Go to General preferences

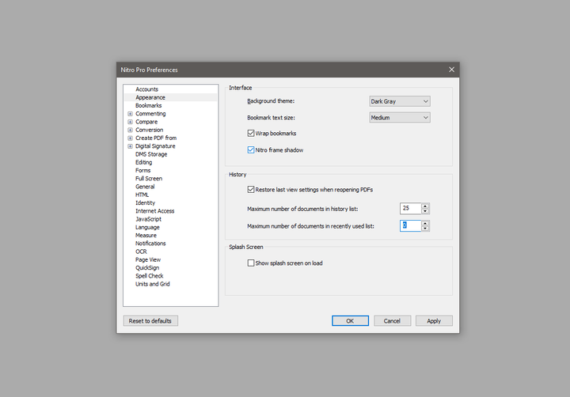[145, 187]
